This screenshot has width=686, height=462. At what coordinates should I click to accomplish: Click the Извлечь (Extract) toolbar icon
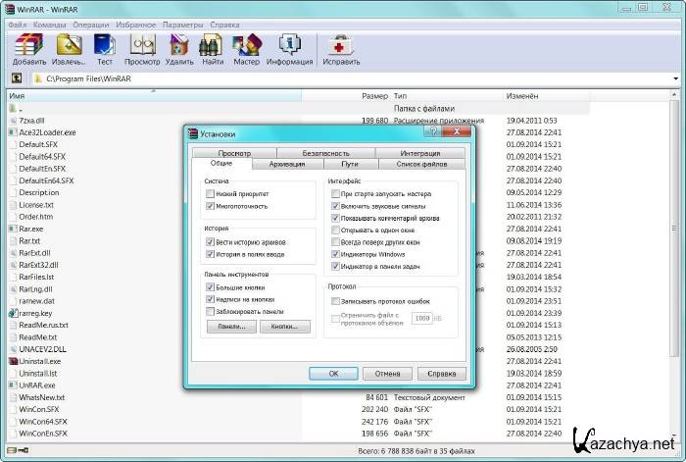point(69,45)
